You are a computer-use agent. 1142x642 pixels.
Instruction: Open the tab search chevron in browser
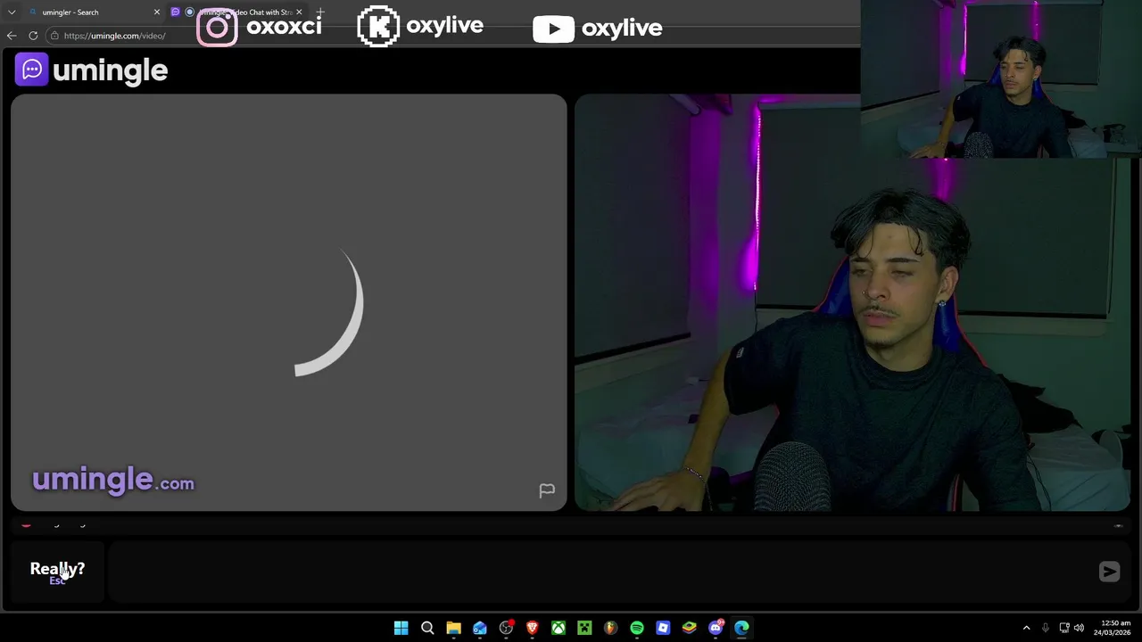click(x=12, y=12)
